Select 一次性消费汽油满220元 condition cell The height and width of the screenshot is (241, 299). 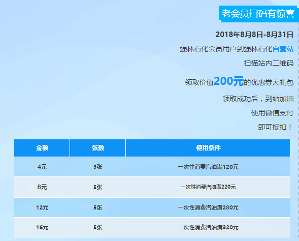[208, 187]
